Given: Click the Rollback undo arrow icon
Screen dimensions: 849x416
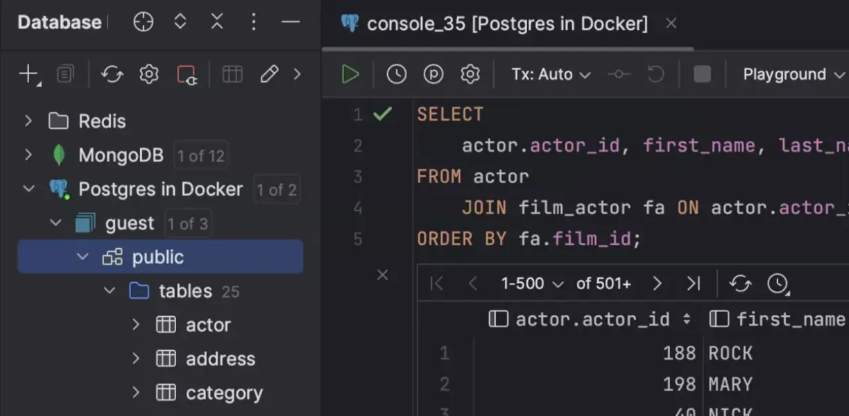Looking at the screenshot, I should tap(655, 74).
